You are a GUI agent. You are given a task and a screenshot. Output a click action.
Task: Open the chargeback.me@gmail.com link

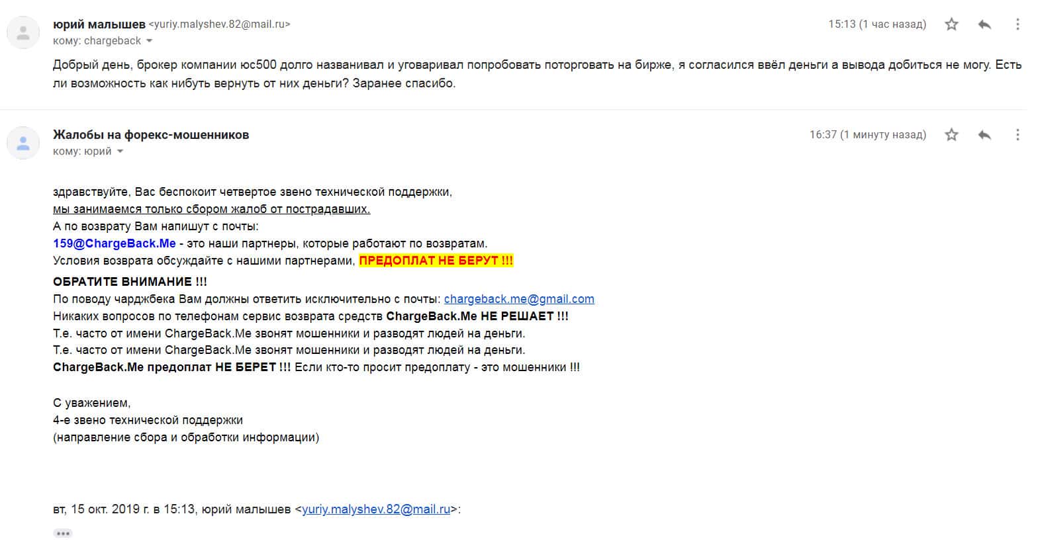coord(519,299)
